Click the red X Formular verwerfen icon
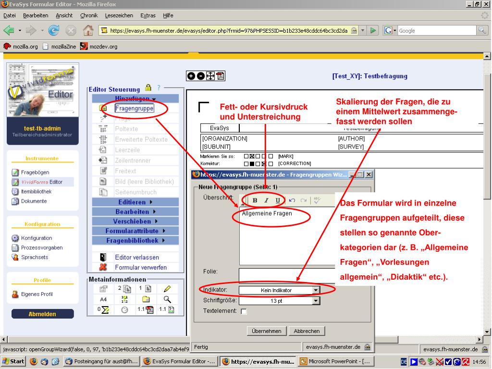492x369 pixels. coord(103,267)
